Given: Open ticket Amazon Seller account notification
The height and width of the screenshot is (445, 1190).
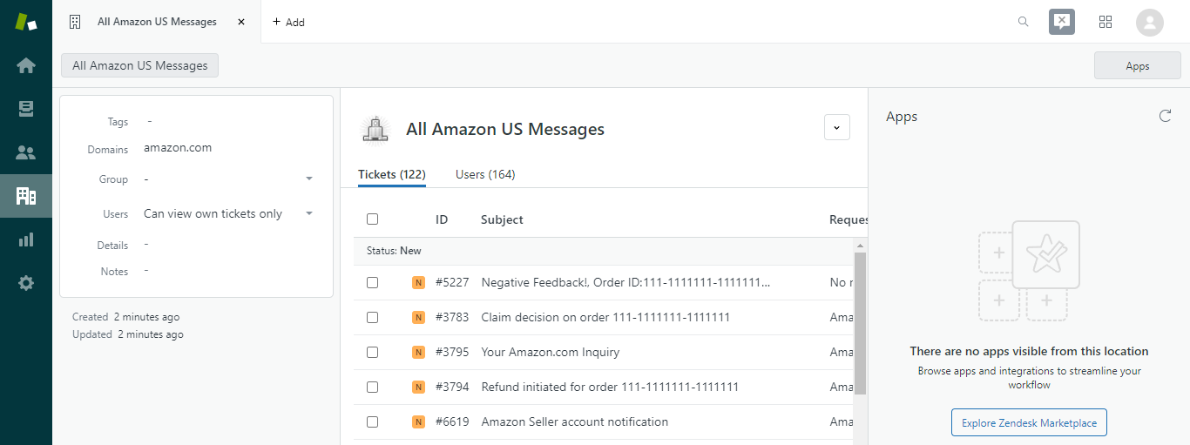Looking at the screenshot, I should point(575,421).
